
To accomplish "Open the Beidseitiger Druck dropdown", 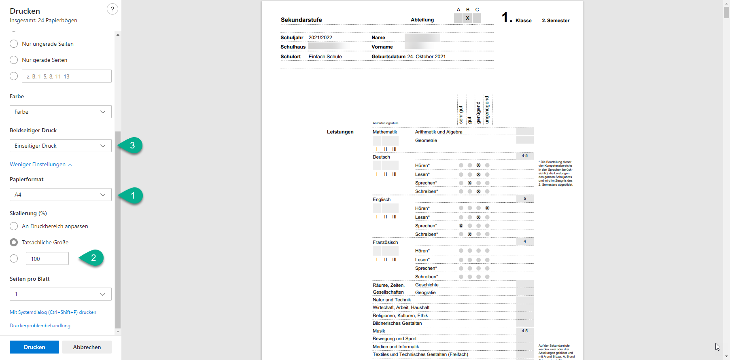I will [x=61, y=146].
